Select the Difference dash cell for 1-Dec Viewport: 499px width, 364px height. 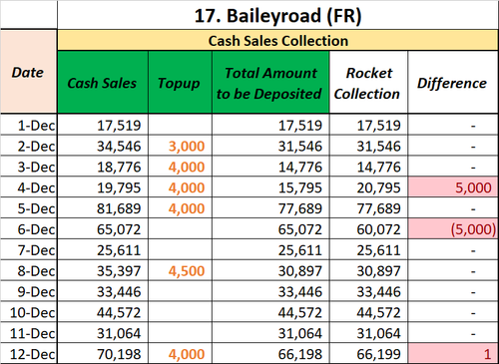[x=453, y=125]
